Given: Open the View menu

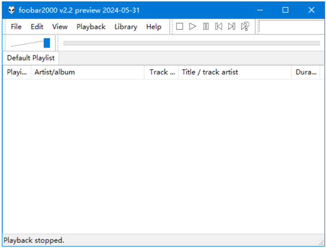Looking at the screenshot, I should click(60, 27).
